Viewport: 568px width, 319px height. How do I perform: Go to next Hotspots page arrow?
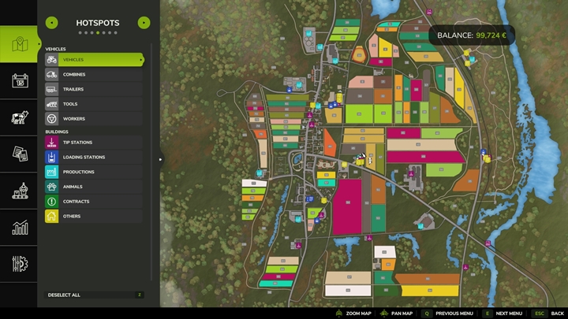[x=144, y=23]
